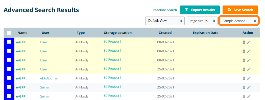This screenshot has height=100, width=265.
Task: Sort by the Created column header
Action: tap(165, 33)
